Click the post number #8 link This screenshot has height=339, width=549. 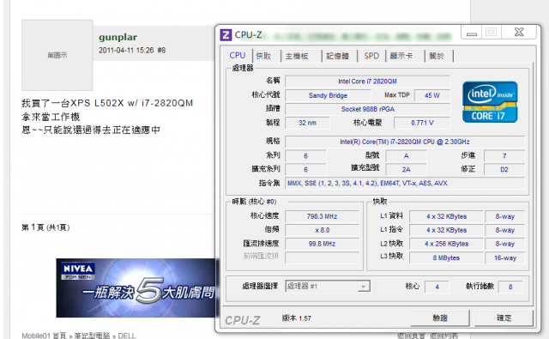[161, 51]
